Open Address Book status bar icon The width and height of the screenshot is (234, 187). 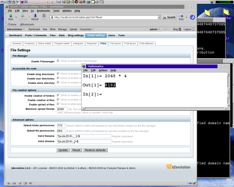[x=25, y=183]
